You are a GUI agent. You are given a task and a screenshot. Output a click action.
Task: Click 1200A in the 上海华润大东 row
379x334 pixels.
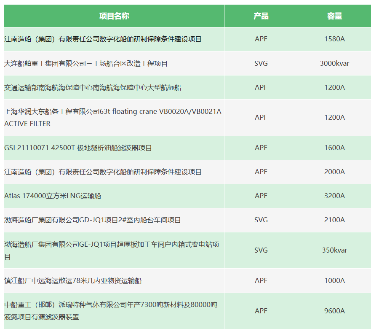334,117
